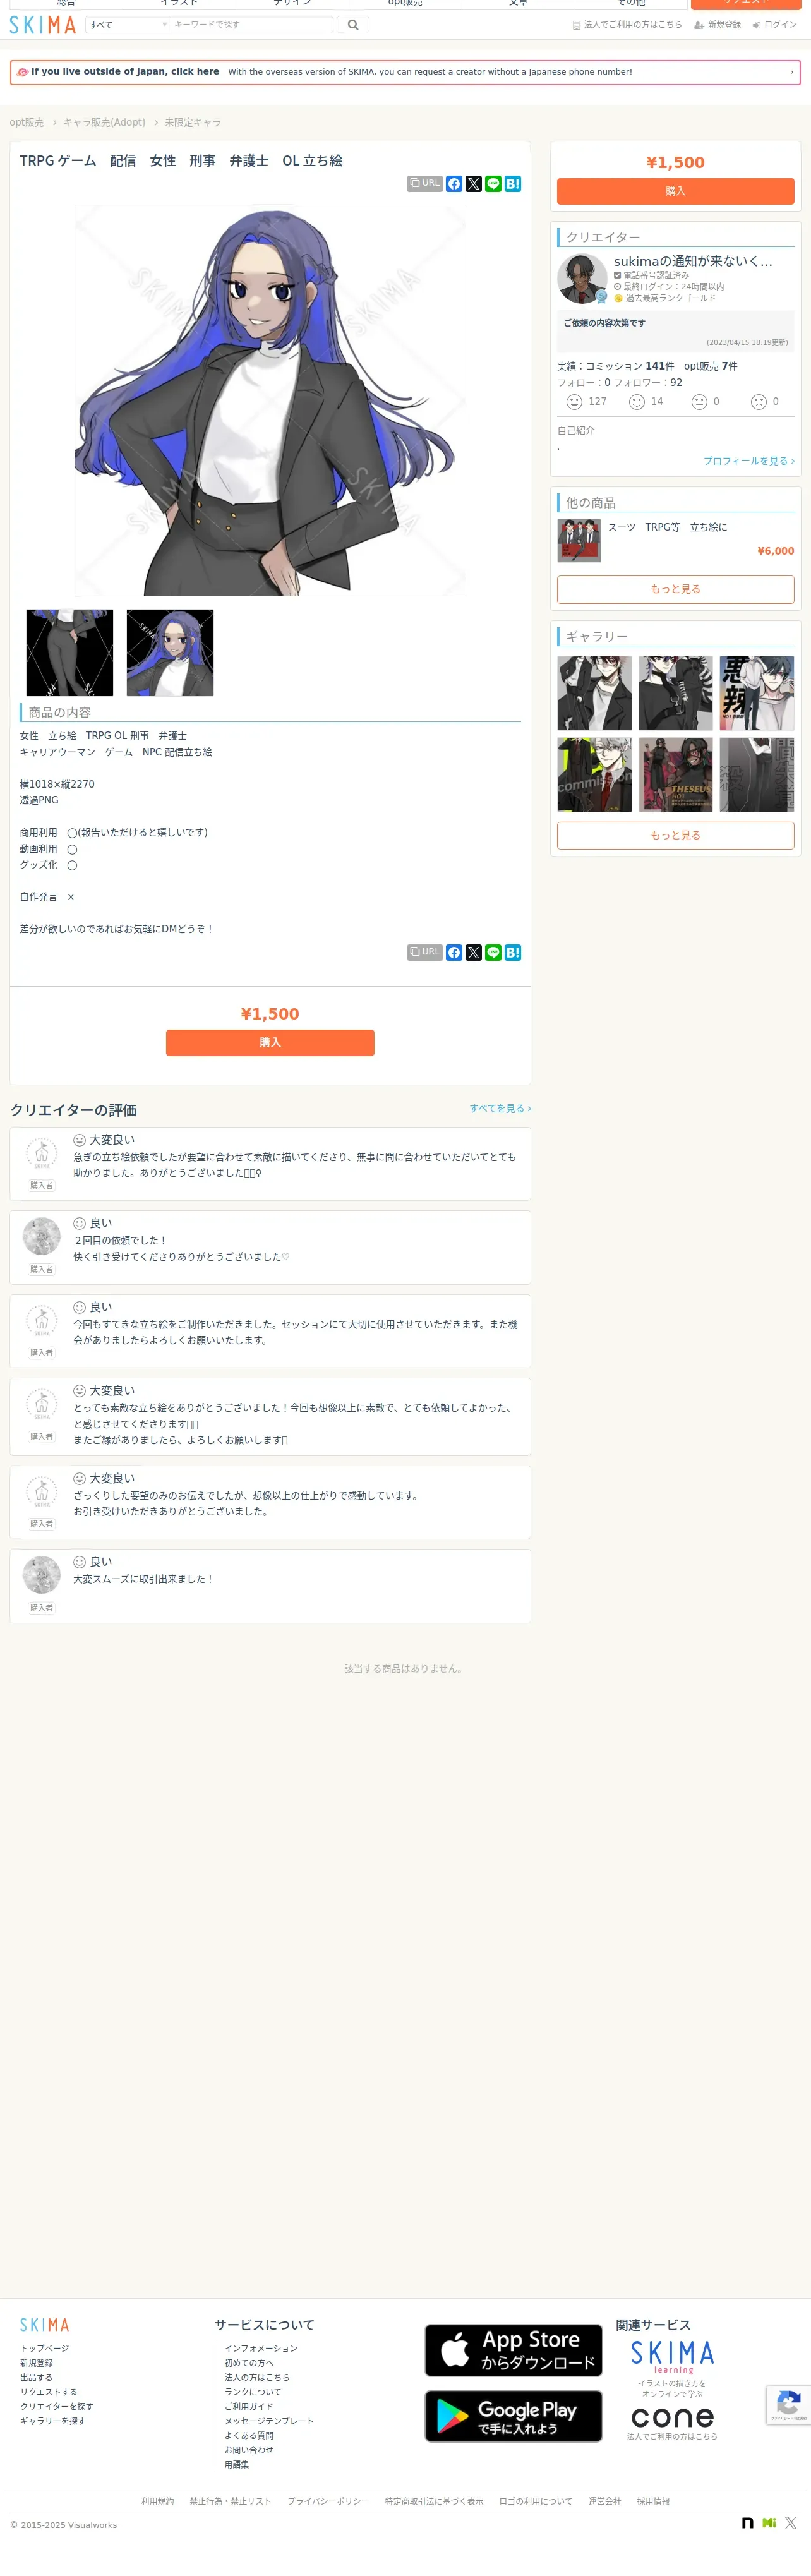Image resolution: width=811 pixels, height=2576 pixels.
Task: Open プロフィールを見る link
Action: tap(748, 461)
